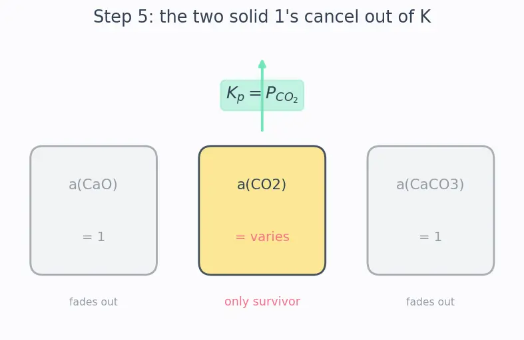Click the a(CaCO3) label text
524x340 pixels.
click(430, 185)
